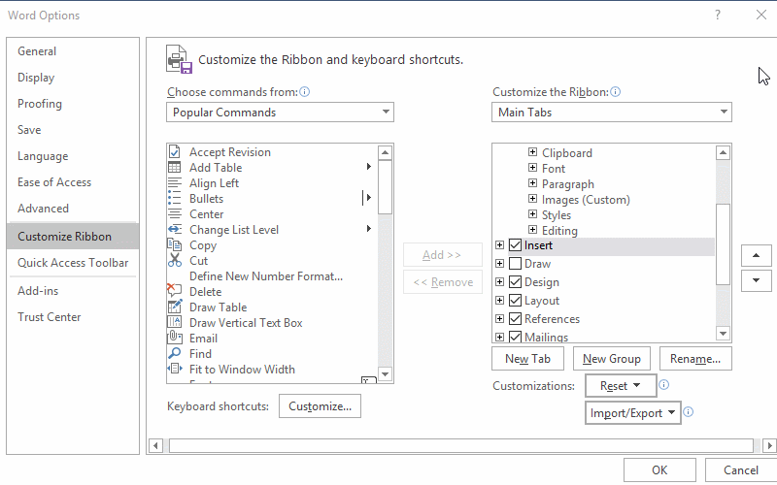Click info icon beside Customize the Ribbon
Viewport: 777px width, 485px height.
pyautogui.click(x=616, y=91)
